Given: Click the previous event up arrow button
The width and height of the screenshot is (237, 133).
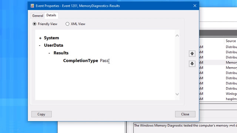Looking at the screenshot, I should [x=192, y=54].
